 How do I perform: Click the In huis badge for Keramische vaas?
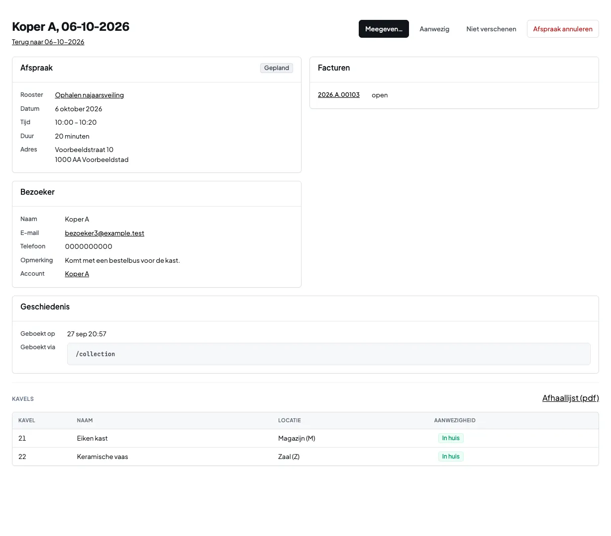click(451, 457)
